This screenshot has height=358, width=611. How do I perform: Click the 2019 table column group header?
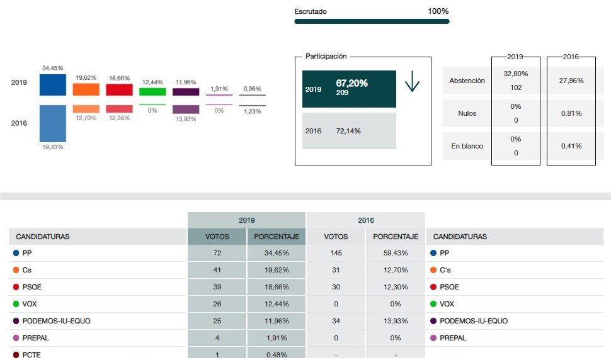tap(247, 220)
